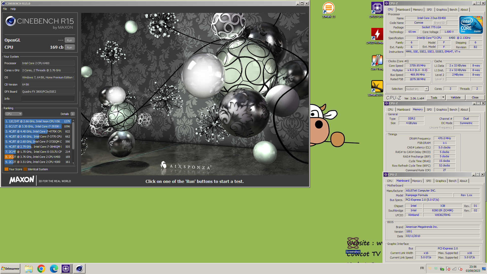
Task: Select ranking row Core 2 CPU 4300 161
Action: point(38,162)
